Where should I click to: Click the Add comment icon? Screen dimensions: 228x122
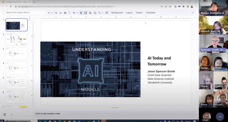[107, 13]
